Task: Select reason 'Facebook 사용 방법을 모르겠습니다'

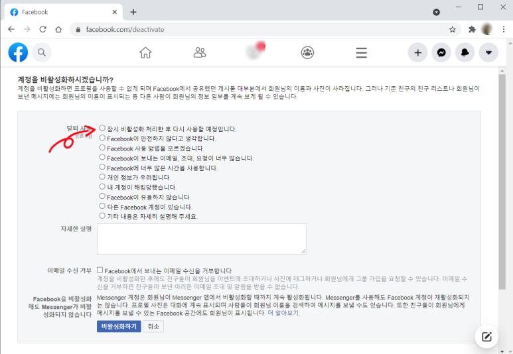Action: point(102,147)
